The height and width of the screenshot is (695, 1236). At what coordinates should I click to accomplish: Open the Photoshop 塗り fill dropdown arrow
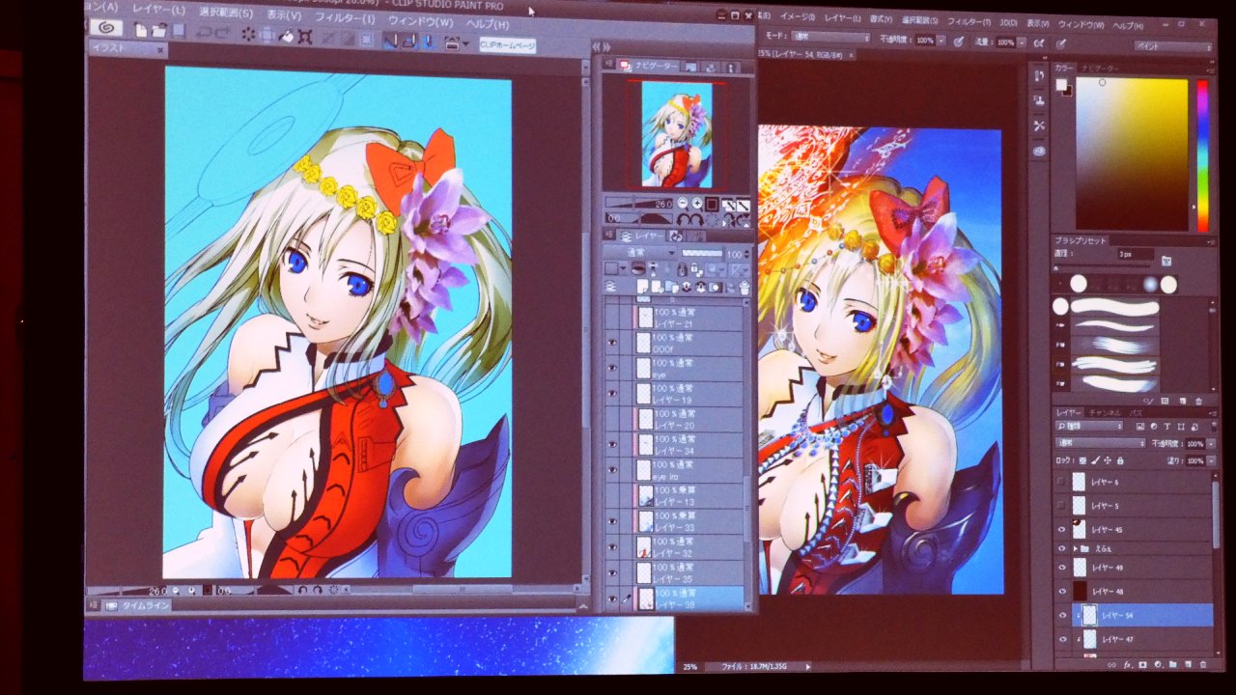(x=1211, y=461)
